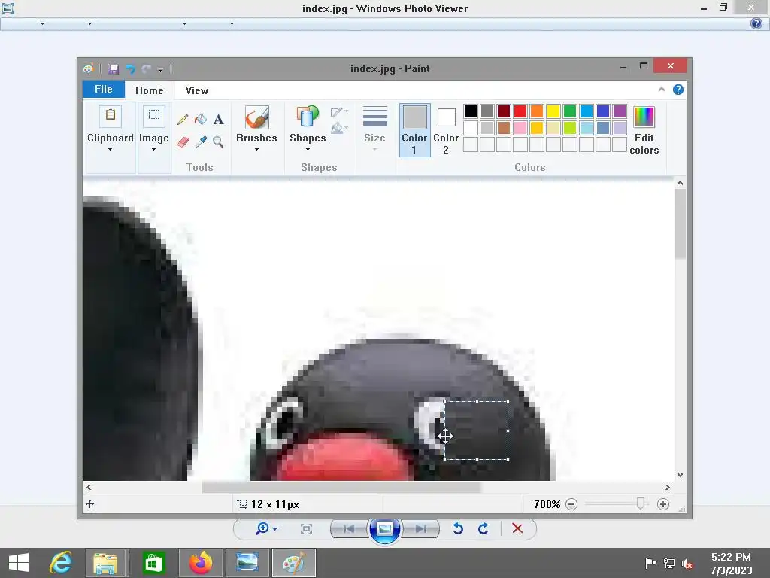The height and width of the screenshot is (578, 770).
Task: Open last dropdown arrow in Photo Viewer menu bar
Action: point(232,23)
